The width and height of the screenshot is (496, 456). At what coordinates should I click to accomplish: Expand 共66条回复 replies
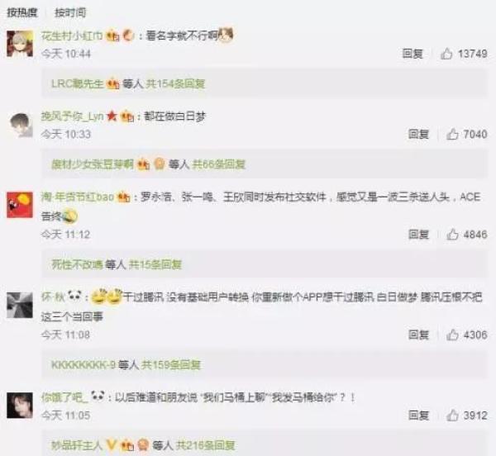(219, 164)
